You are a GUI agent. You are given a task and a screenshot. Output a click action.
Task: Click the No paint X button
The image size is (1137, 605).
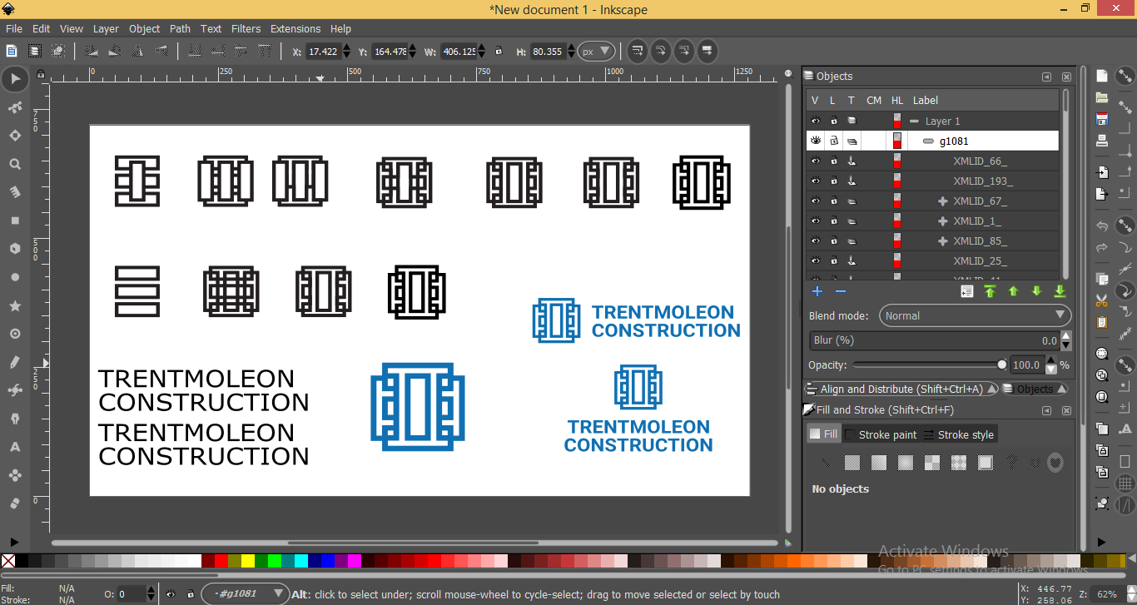pos(825,463)
